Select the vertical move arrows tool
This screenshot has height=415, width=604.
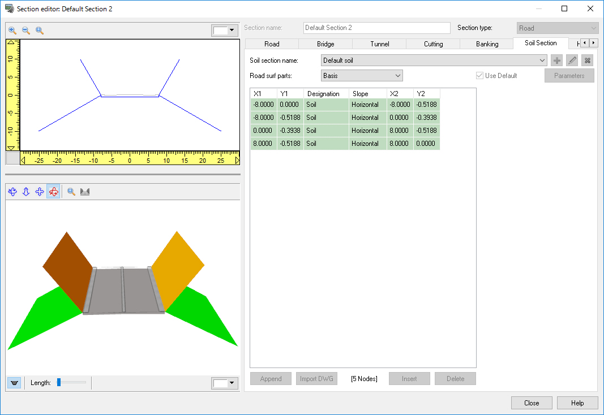pyautogui.click(x=26, y=192)
